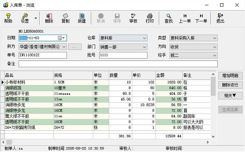Click the 金额 column header

point(169,75)
